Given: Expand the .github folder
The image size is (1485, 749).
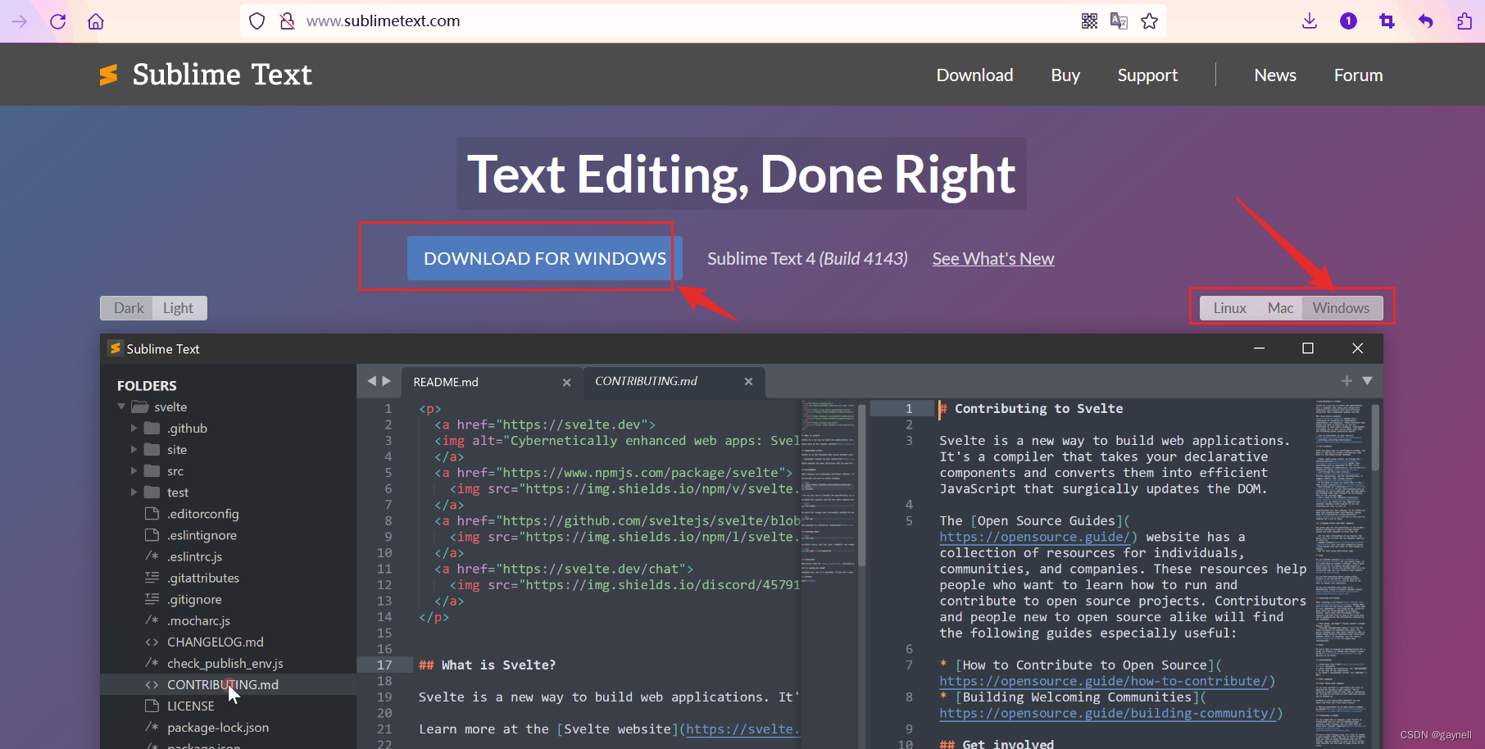Looking at the screenshot, I should 134,428.
